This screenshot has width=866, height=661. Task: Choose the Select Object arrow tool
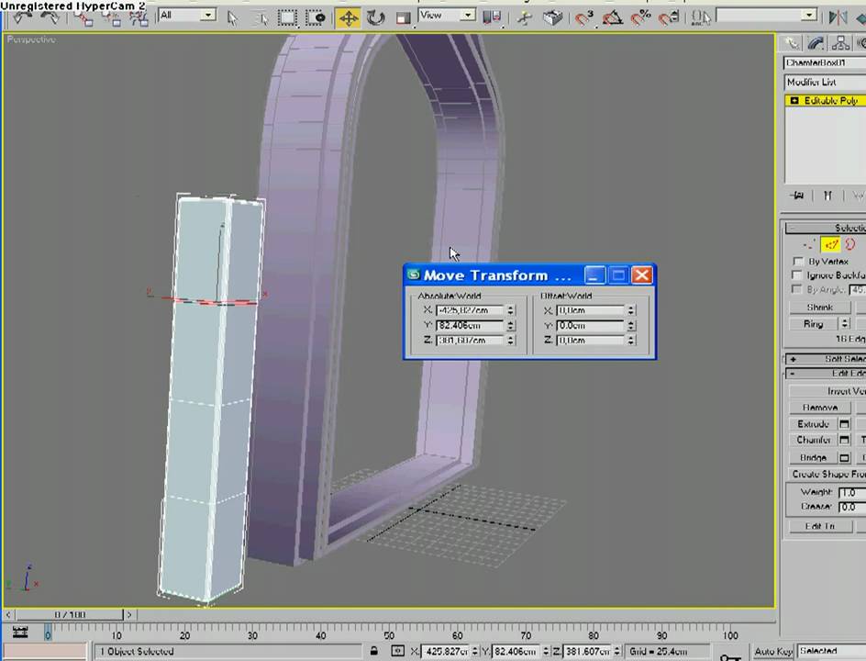(232, 18)
